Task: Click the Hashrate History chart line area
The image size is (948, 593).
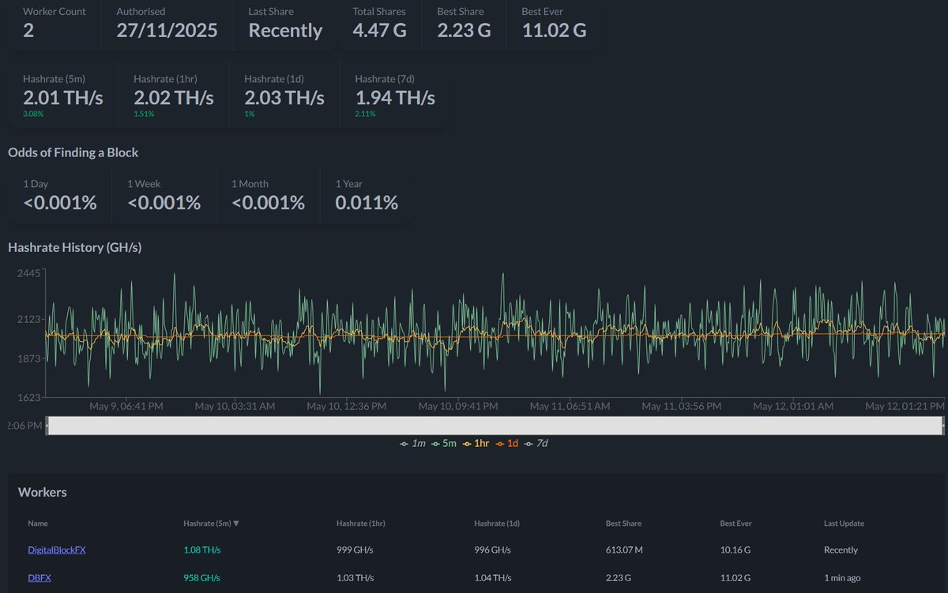Action: [x=495, y=335]
